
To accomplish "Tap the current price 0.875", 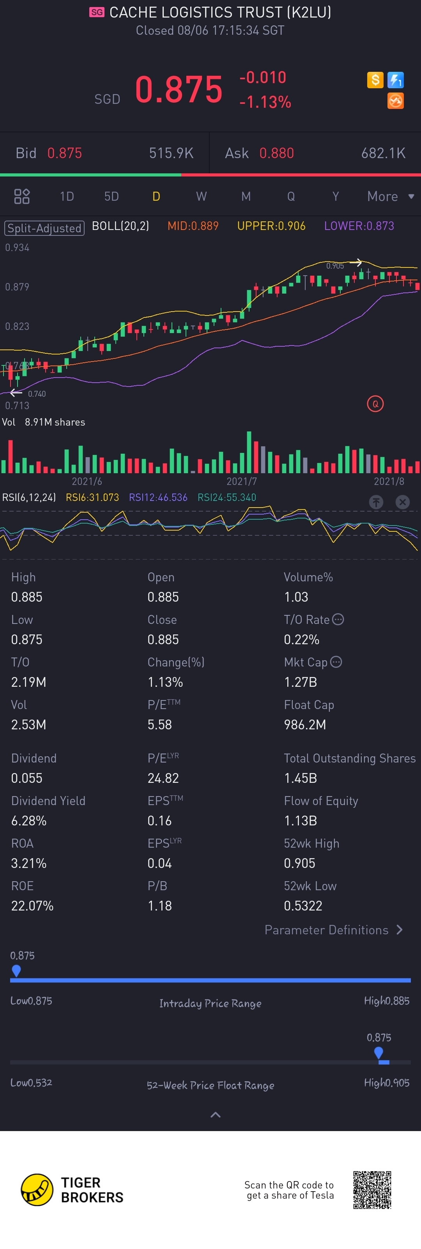I will click(x=179, y=90).
